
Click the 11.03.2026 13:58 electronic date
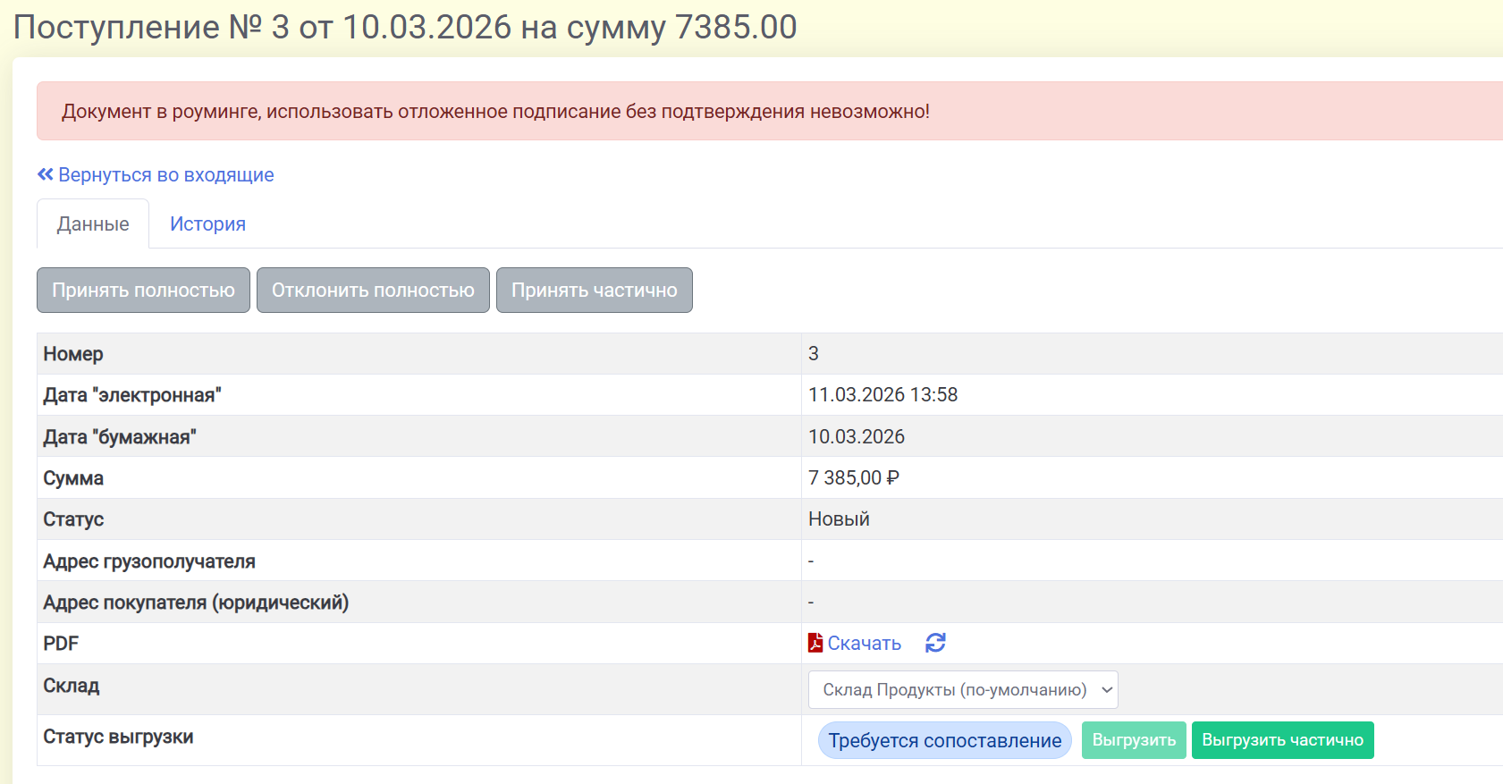coord(882,395)
